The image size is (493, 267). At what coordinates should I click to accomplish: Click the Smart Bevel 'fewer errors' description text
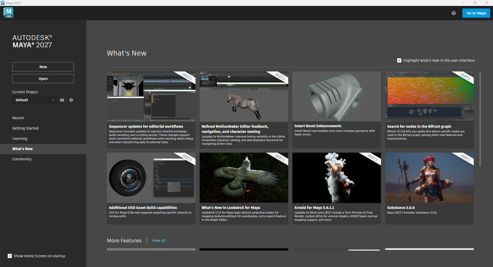[334, 133]
